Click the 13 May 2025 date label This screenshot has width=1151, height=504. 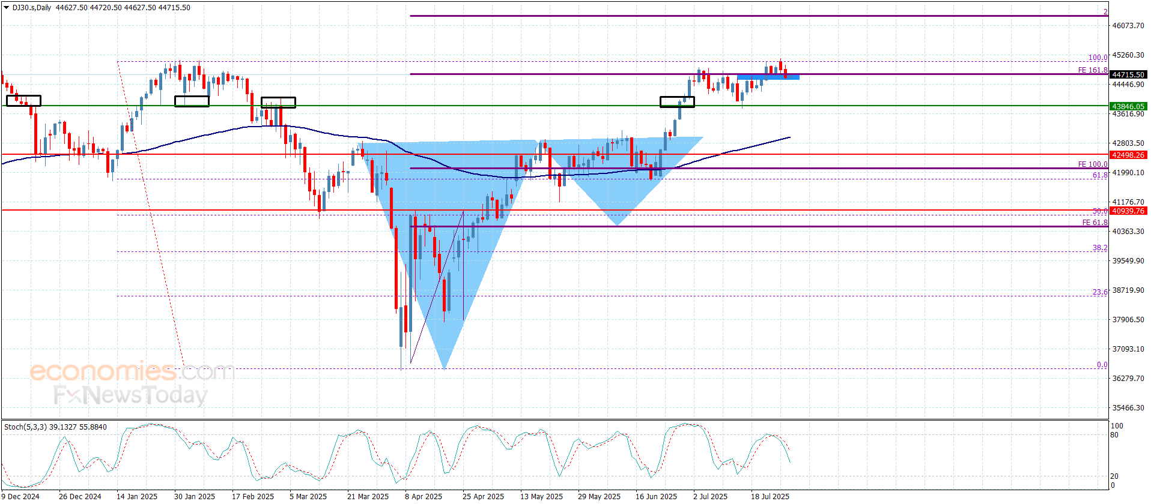pyautogui.click(x=541, y=497)
